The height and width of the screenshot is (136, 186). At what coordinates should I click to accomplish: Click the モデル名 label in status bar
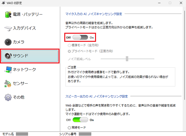click(x=8, y=134)
